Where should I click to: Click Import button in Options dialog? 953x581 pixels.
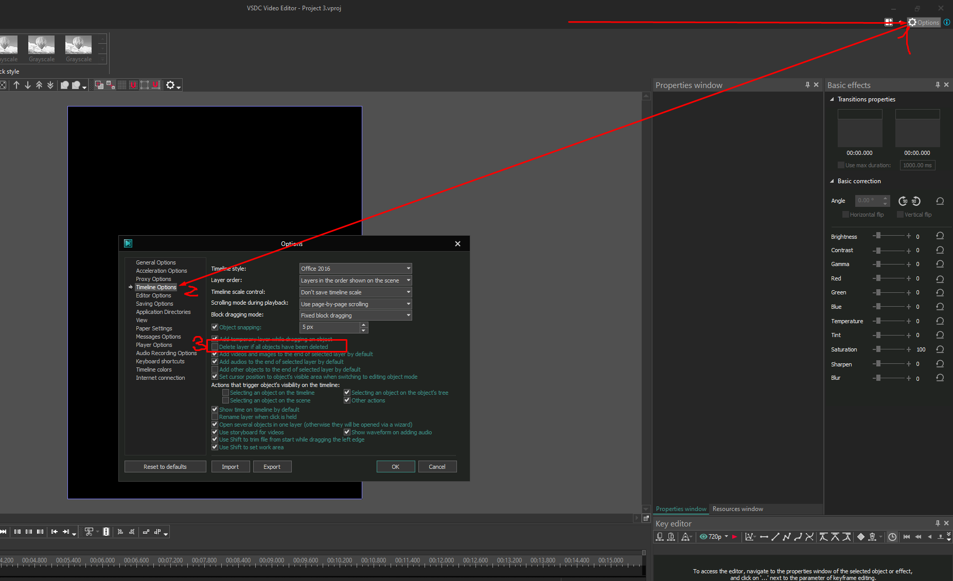pyautogui.click(x=230, y=467)
